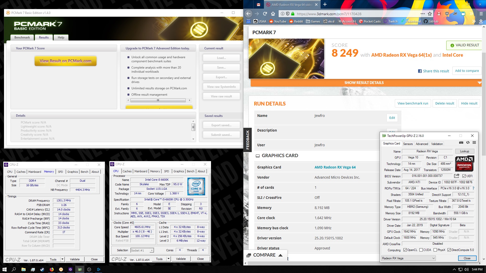This screenshot has height=273, width=486.
Task: Open the SPD tab in CPU-Z Memory window
Action: tap(61, 172)
